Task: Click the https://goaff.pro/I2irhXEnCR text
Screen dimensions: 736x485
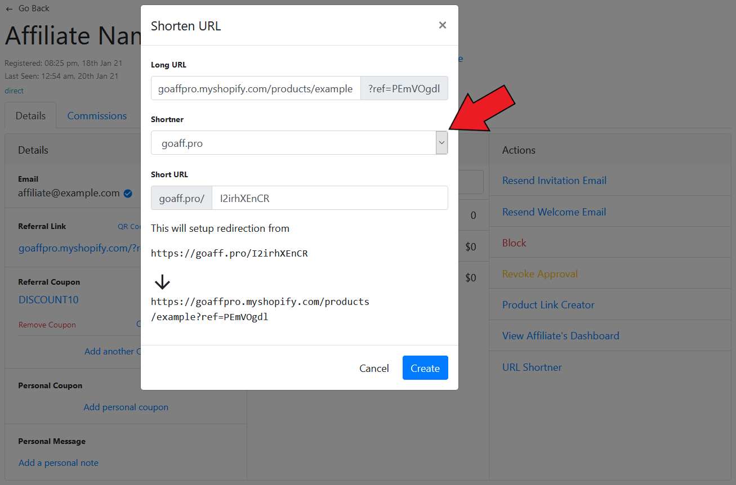Action: [229, 253]
